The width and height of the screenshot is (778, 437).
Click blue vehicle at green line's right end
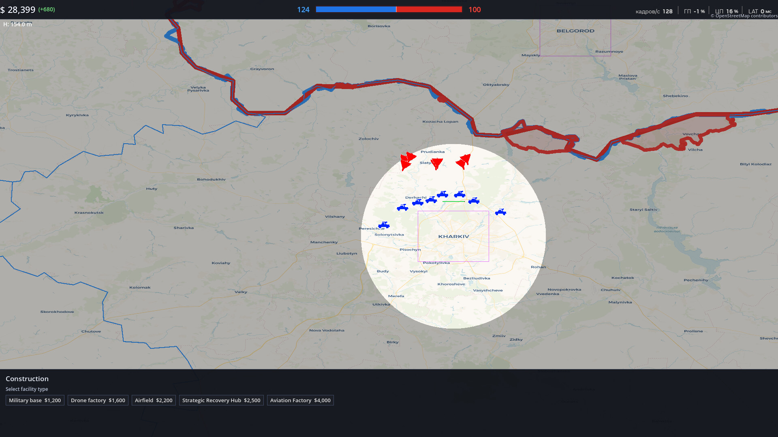pos(474,201)
